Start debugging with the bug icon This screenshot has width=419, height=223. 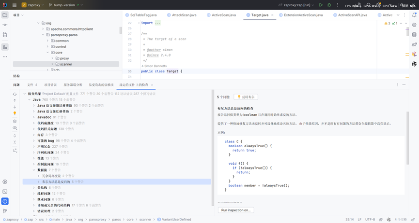pos(329,5)
